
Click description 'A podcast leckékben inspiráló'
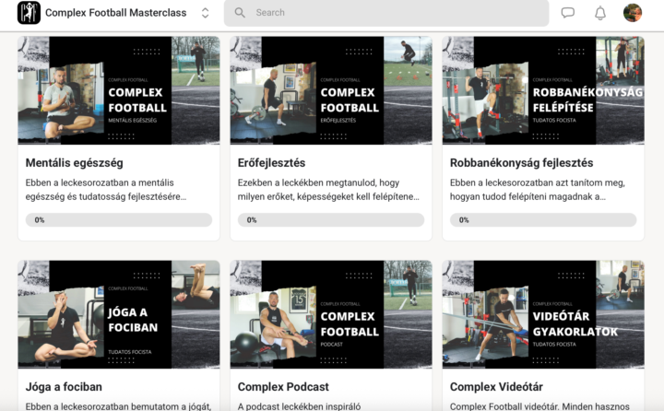click(x=299, y=406)
